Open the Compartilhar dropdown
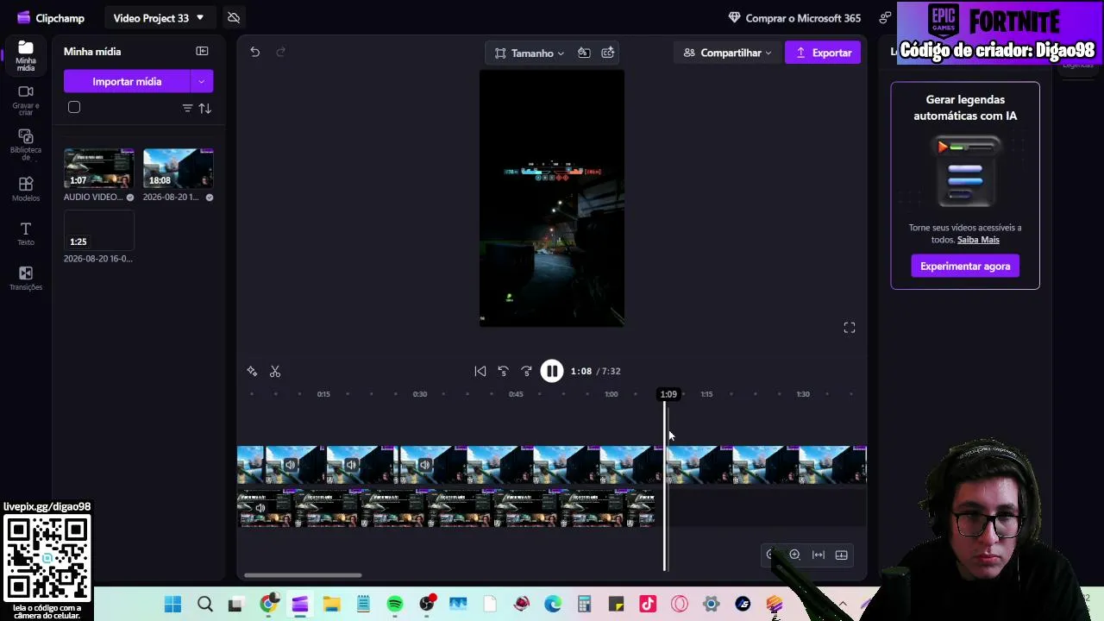1104x621 pixels. coord(727,53)
